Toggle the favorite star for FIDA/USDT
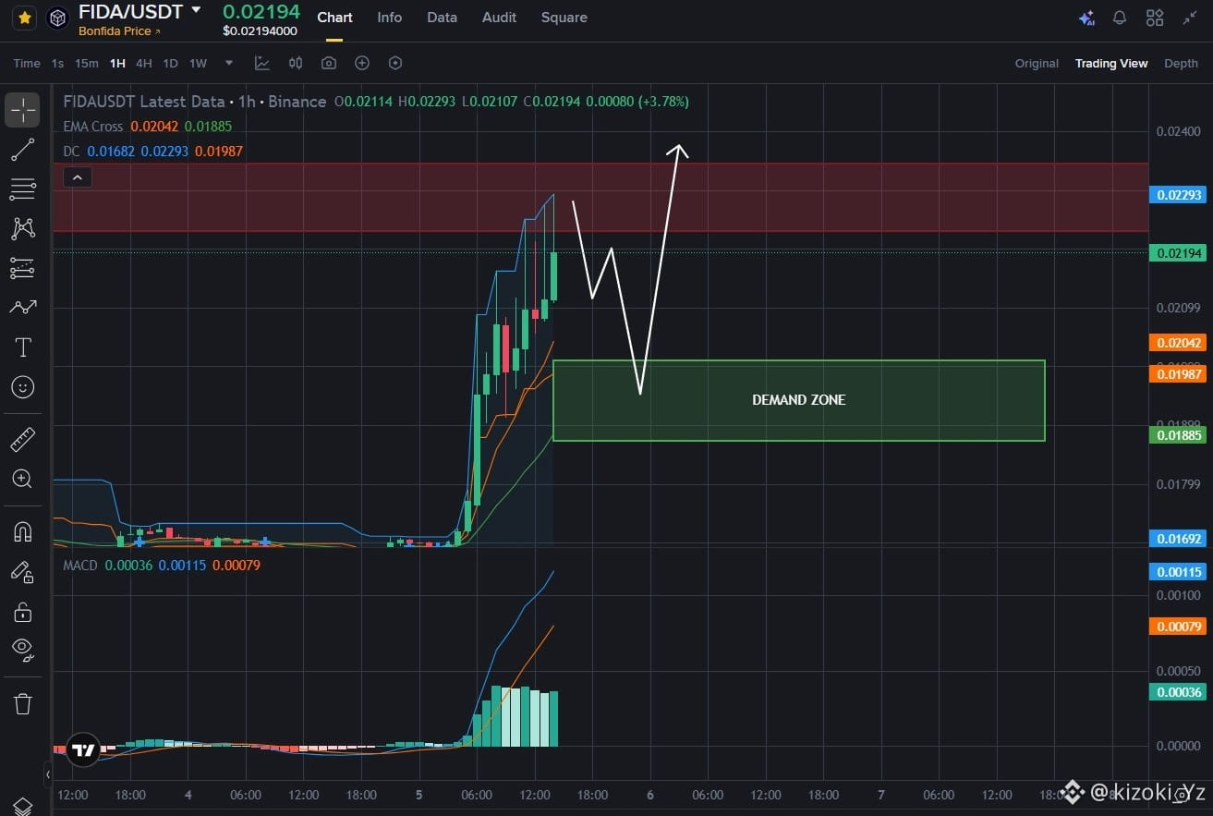Image resolution: width=1213 pixels, height=816 pixels. click(x=25, y=18)
